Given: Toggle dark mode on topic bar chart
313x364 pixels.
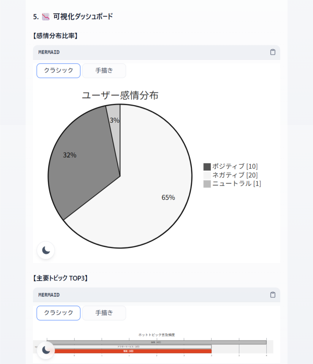Looking at the screenshot, I should click(46, 350).
